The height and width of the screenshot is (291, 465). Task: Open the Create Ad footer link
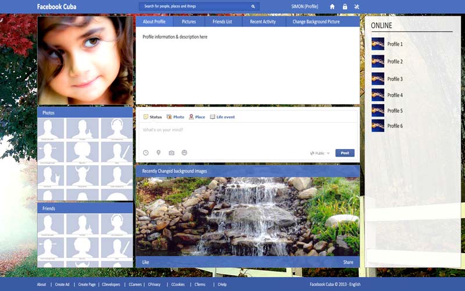(62, 285)
